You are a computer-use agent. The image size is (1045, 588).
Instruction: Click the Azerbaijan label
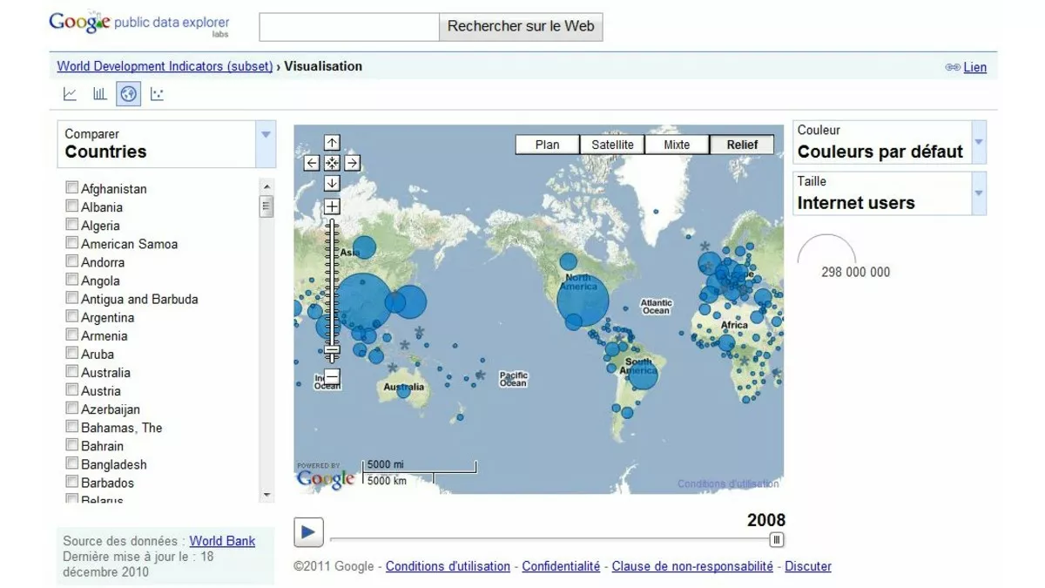point(111,409)
